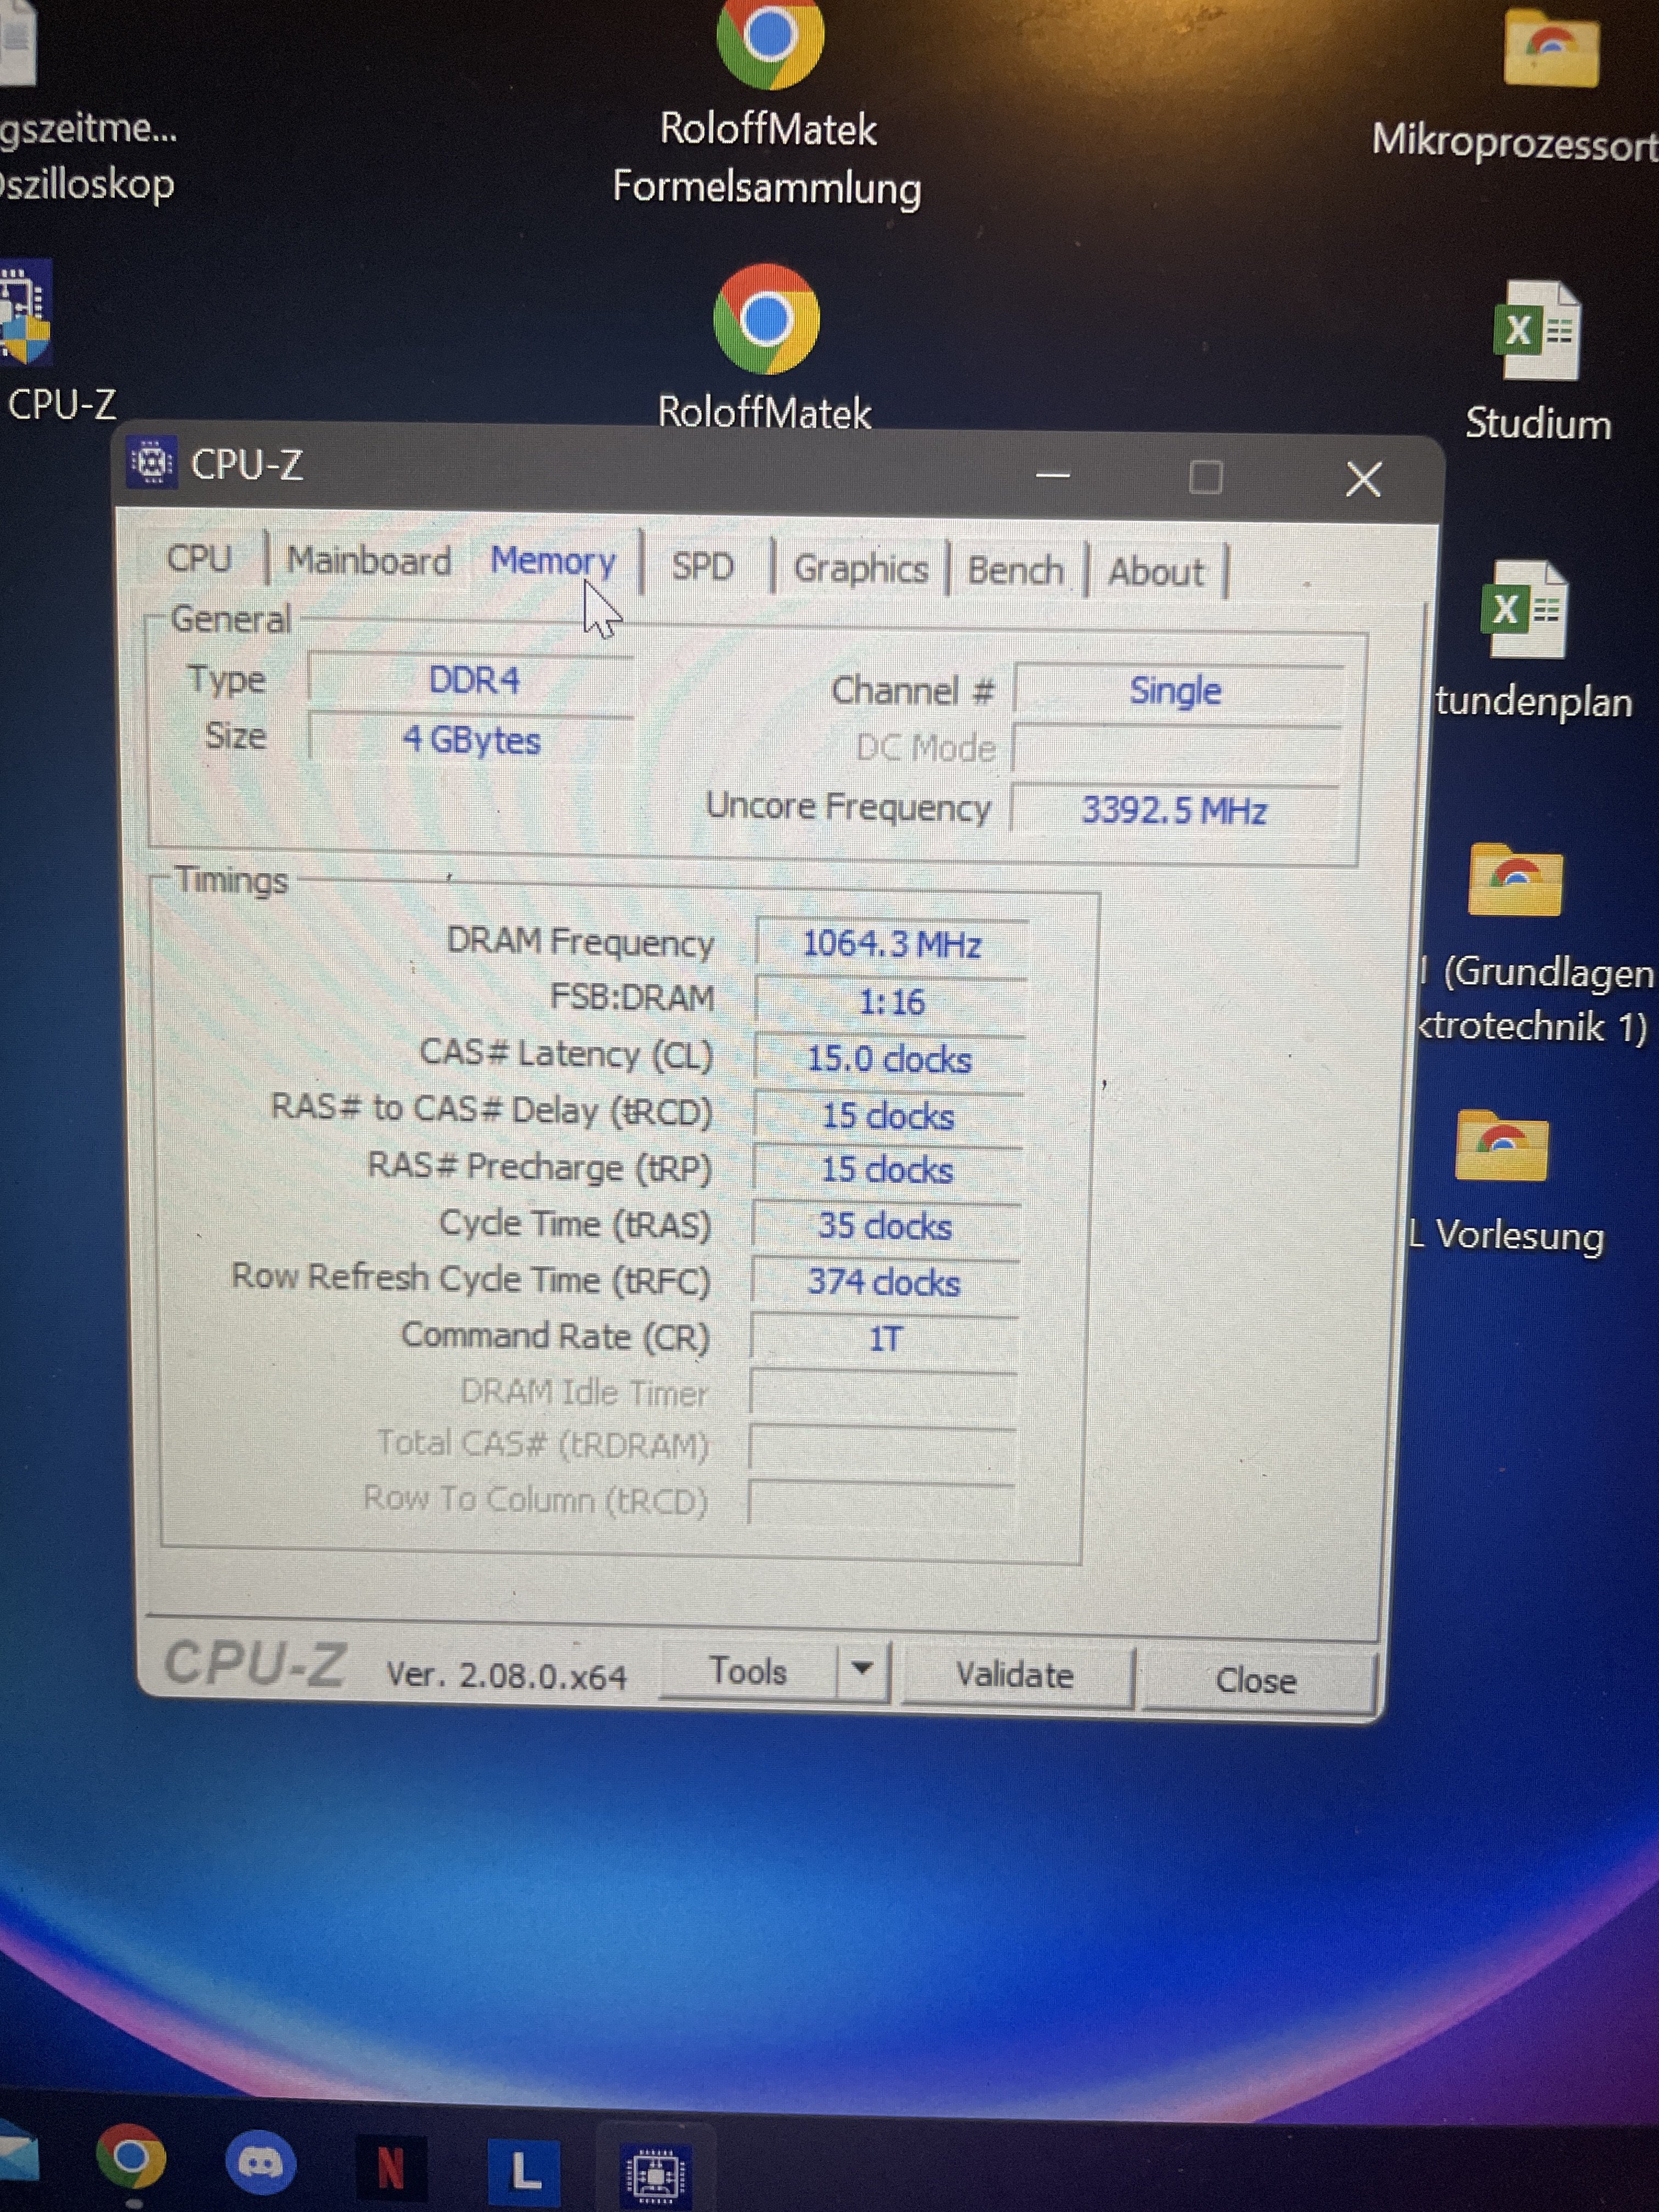The image size is (1659, 2212).
Task: Open the Netflix icon in the taskbar
Action: pyautogui.click(x=391, y=2167)
